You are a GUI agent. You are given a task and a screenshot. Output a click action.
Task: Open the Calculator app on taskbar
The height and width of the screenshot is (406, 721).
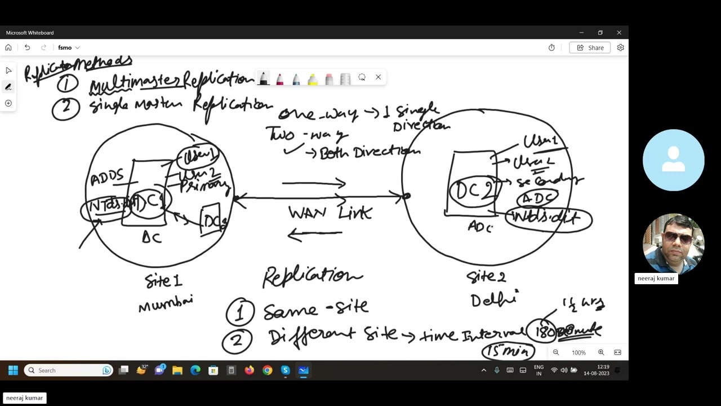tap(231, 370)
